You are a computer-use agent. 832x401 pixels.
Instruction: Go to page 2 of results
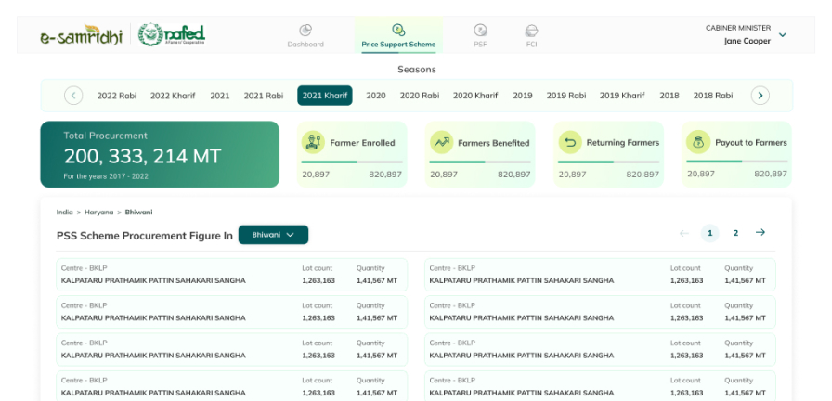coord(735,233)
